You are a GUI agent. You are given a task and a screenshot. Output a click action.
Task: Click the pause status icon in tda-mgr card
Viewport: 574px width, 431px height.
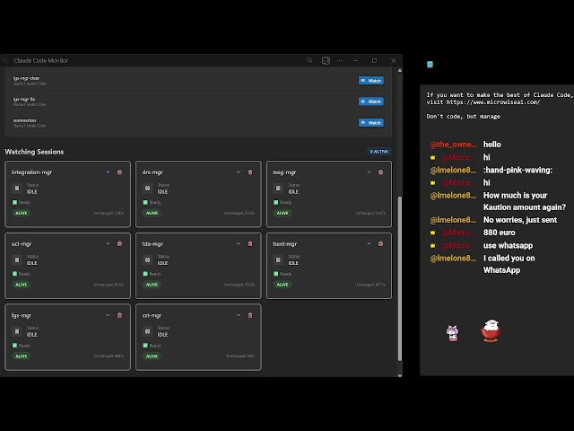pos(147,259)
